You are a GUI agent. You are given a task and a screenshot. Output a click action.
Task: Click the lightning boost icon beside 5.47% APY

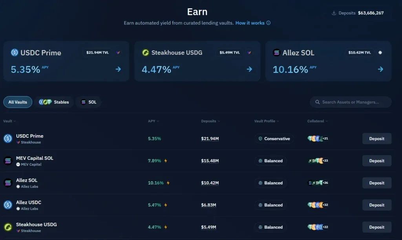[x=166, y=205]
